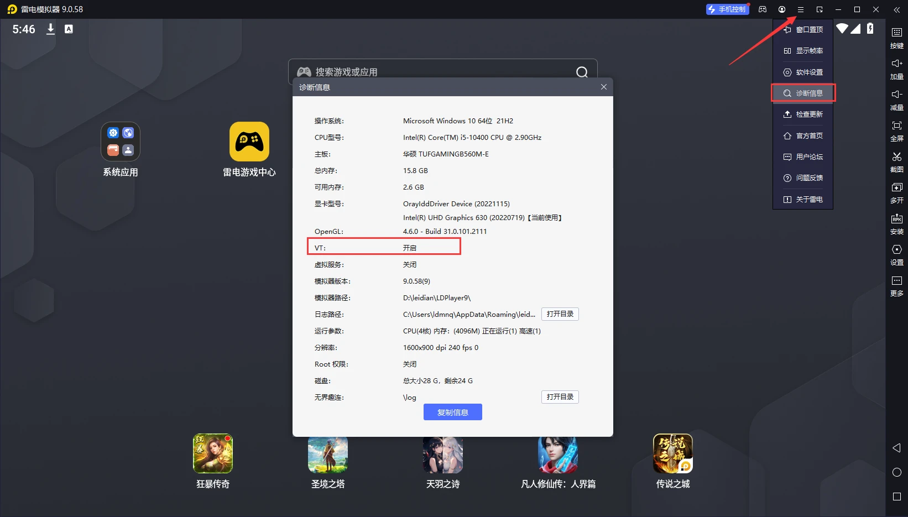The image size is (908, 517).
Task: Click the search magnifier icon
Action: 582,72
